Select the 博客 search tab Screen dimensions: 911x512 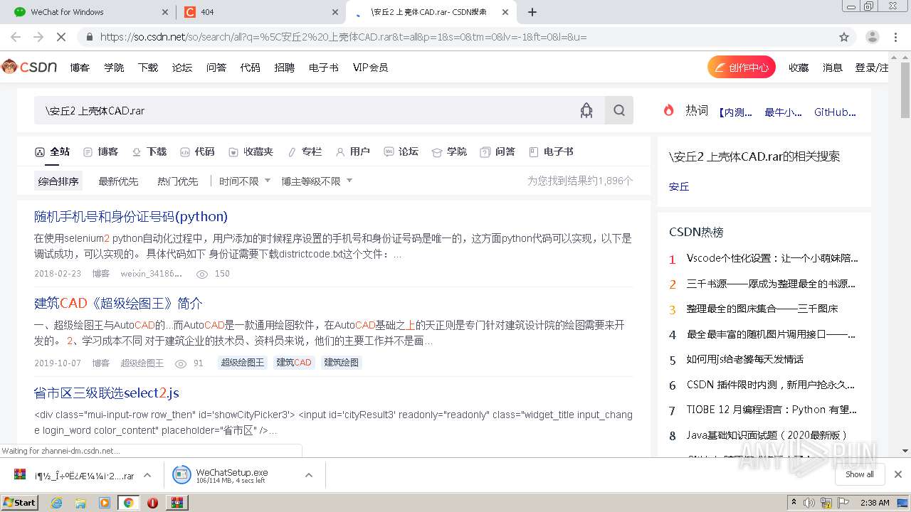100,151
